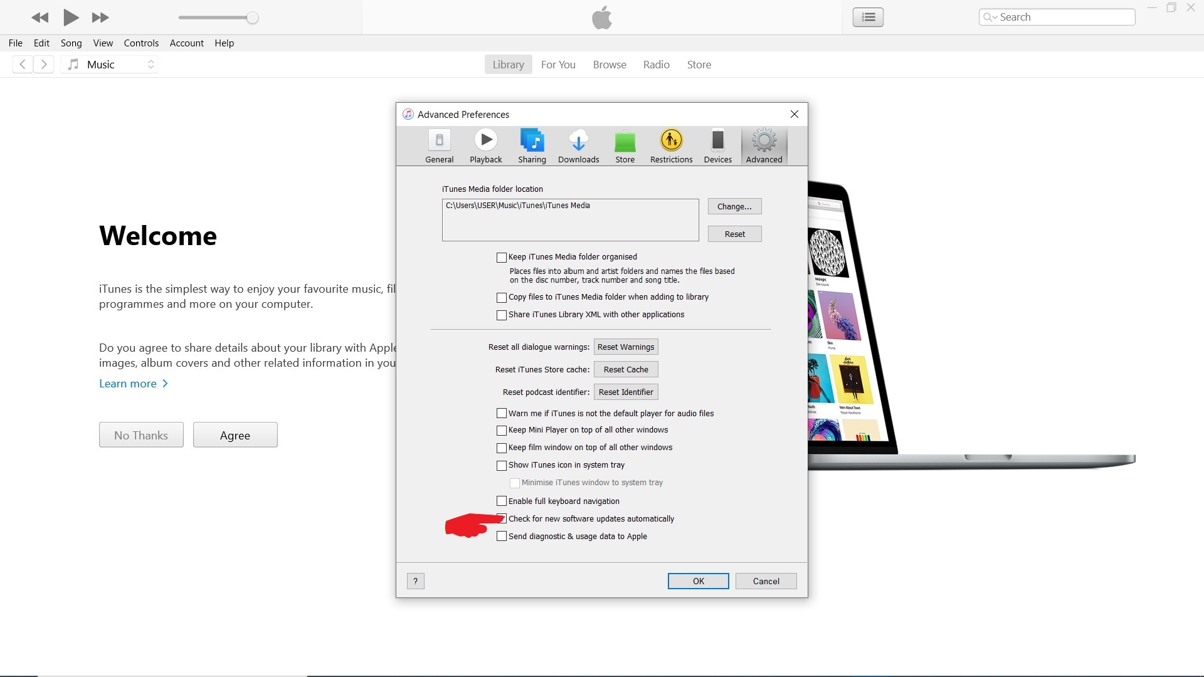
Task: Click the Change... folder location button
Action: pyautogui.click(x=734, y=207)
